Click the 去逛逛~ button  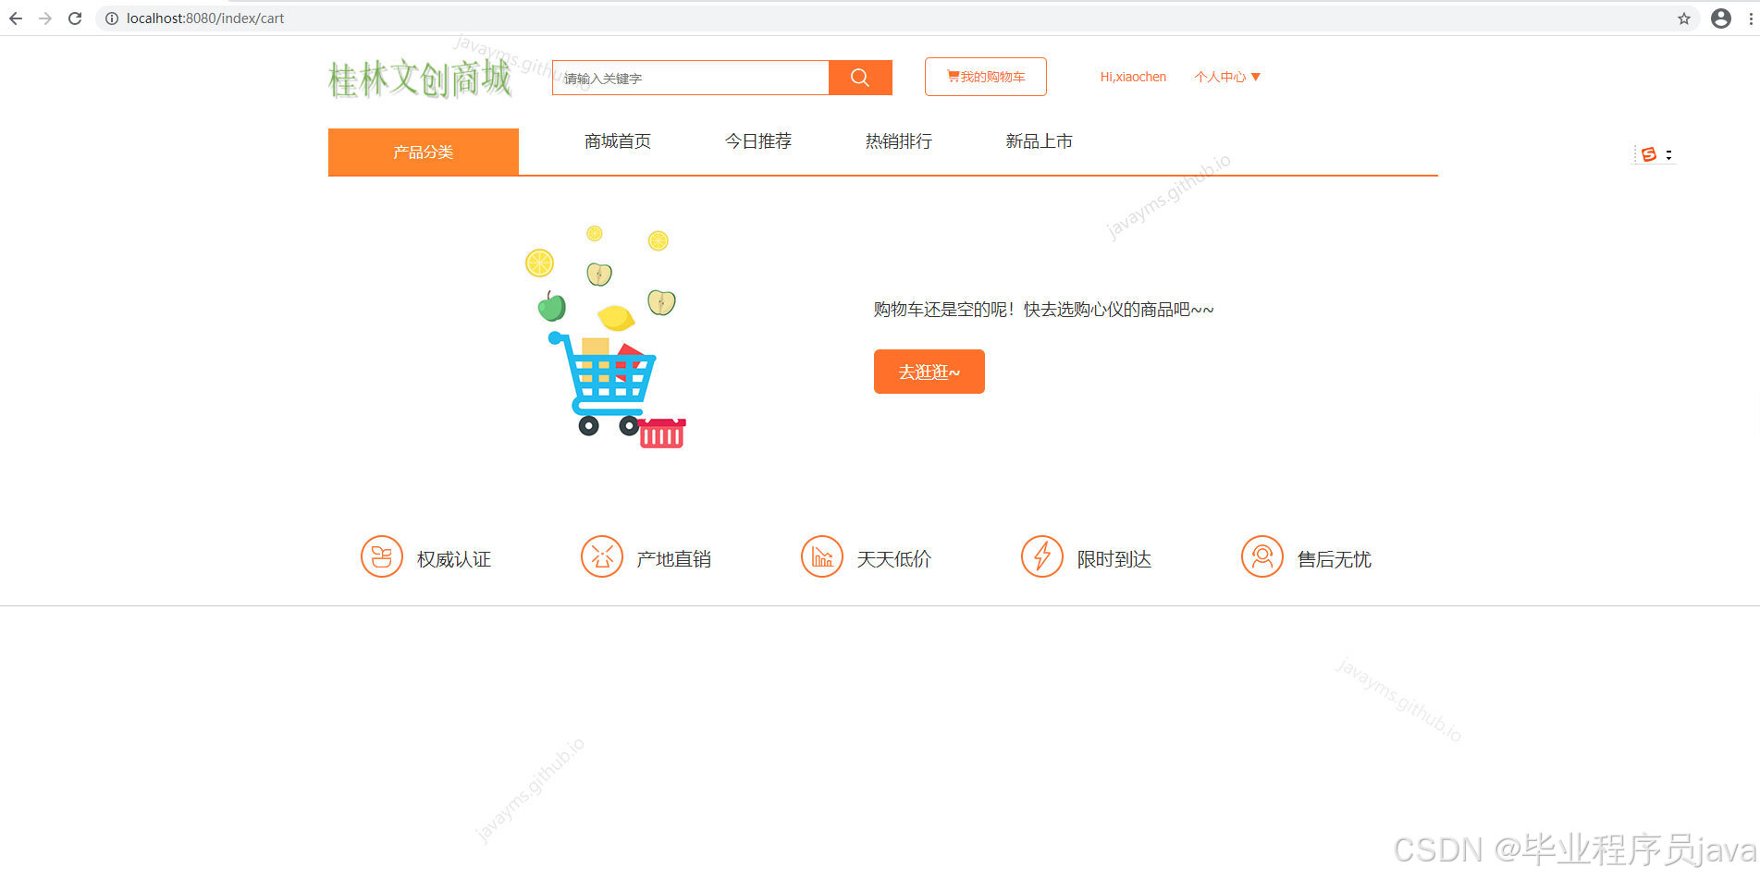coord(929,372)
